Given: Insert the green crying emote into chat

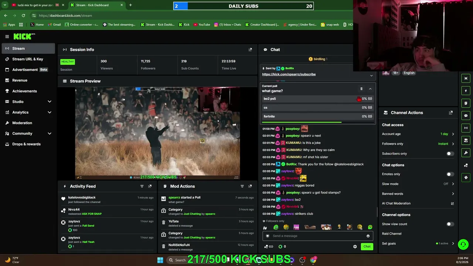Looking at the screenshot, I should coord(276,227).
